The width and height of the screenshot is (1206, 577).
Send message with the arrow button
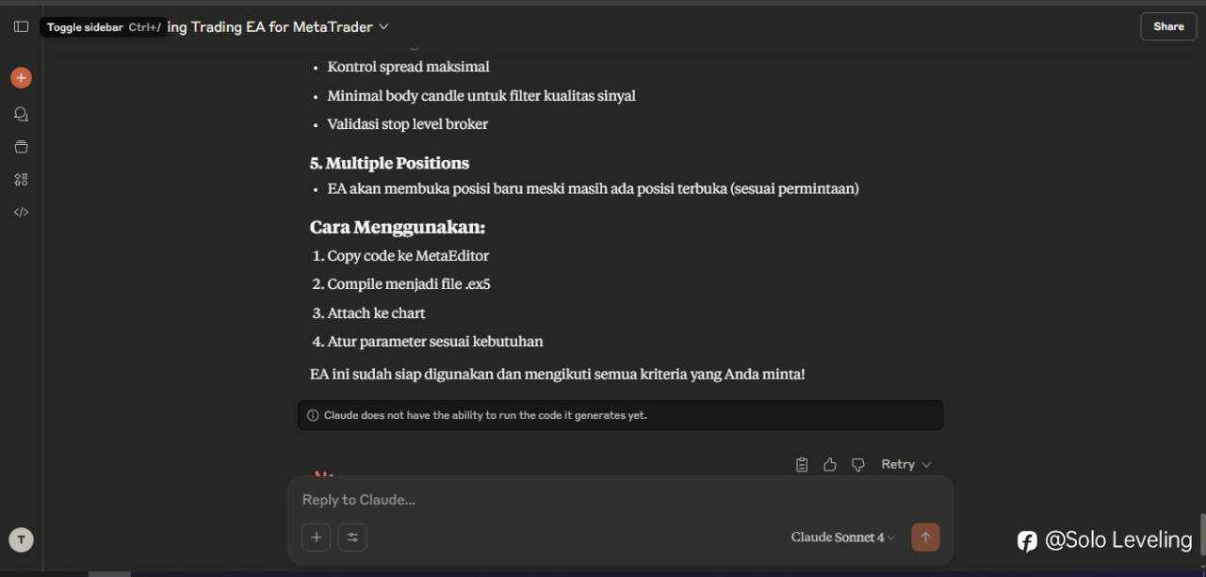pyautogui.click(x=925, y=537)
